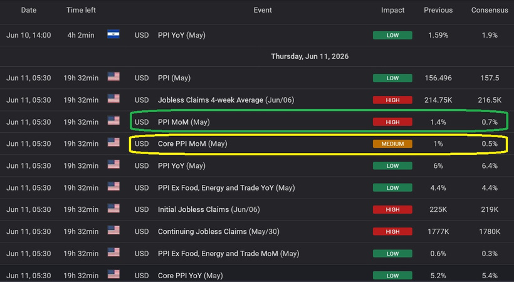Viewport: 514px width, 282px height.
Task: Open the Core PPI MoM (May) event
Action: 192,144
